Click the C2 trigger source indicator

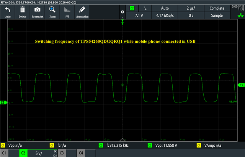click(x=132, y=8)
